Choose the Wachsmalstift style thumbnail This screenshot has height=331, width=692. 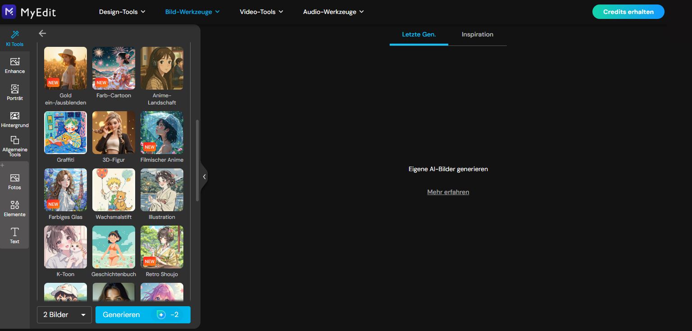pyautogui.click(x=114, y=190)
